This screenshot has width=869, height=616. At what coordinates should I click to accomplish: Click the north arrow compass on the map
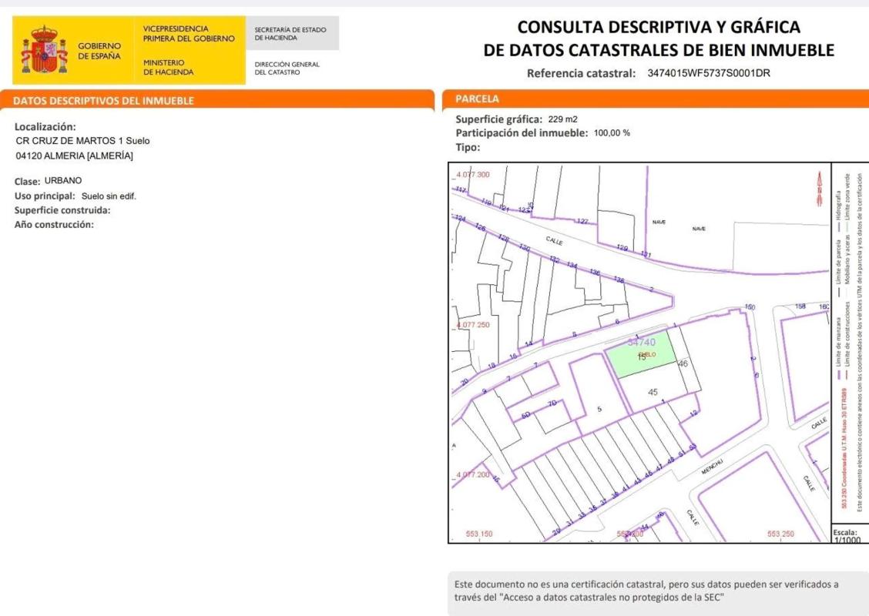(x=818, y=189)
